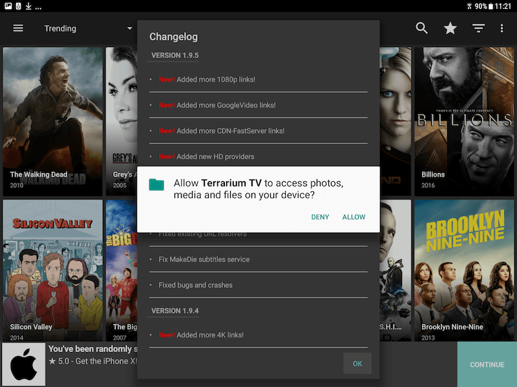
Task: Dismiss the Changelog with OK
Action: click(x=357, y=363)
